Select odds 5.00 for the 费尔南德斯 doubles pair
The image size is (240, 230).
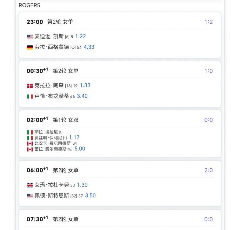point(80,149)
